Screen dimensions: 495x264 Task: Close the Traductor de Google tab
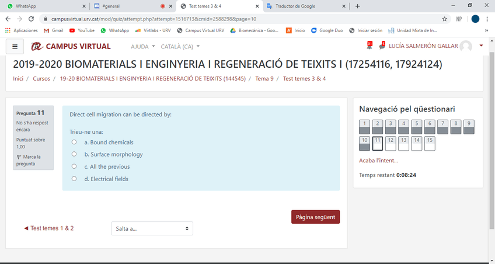point(344,6)
